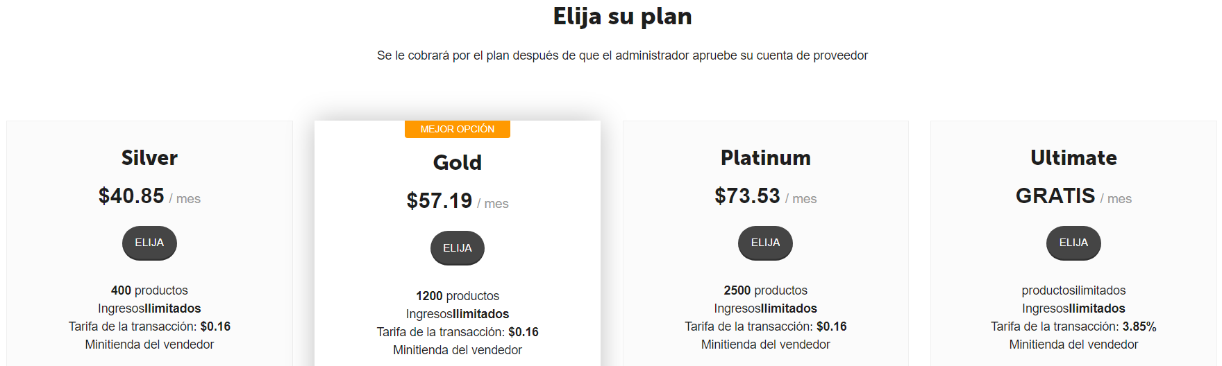Click the $40.85 monthly price
1222x366 pixels.
coord(132,196)
